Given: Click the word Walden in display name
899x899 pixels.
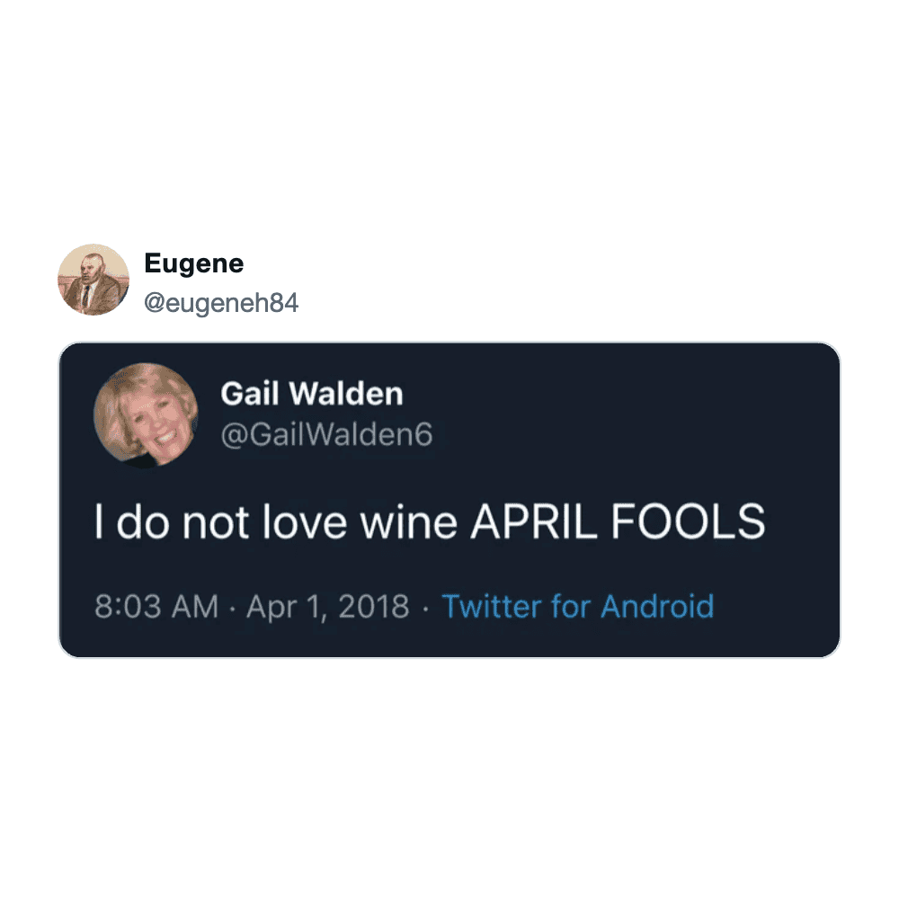Looking at the screenshot, I should (346, 394).
